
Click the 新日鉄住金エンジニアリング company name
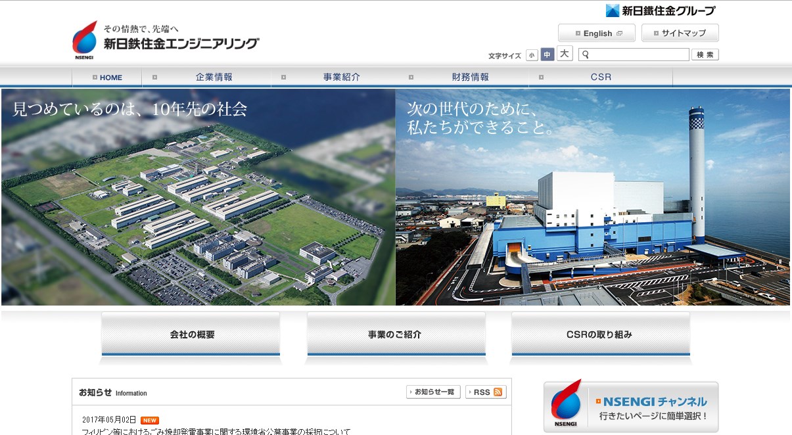[181, 44]
